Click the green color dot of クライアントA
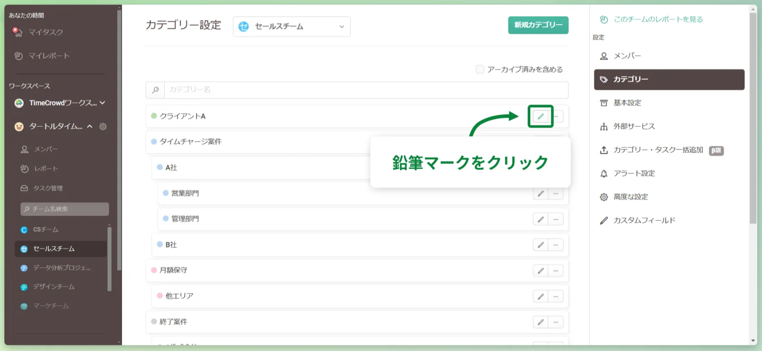The height and width of the screenshot is (351, 762). pos(154,116)
